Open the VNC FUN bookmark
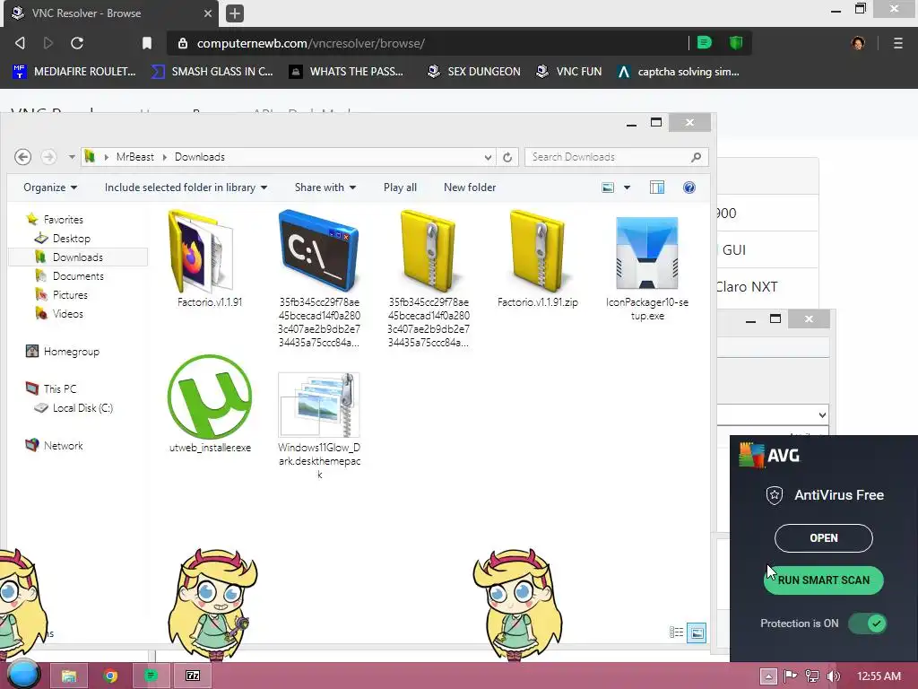Viewport: 918px width, 689px height. [x=569, y=72]
